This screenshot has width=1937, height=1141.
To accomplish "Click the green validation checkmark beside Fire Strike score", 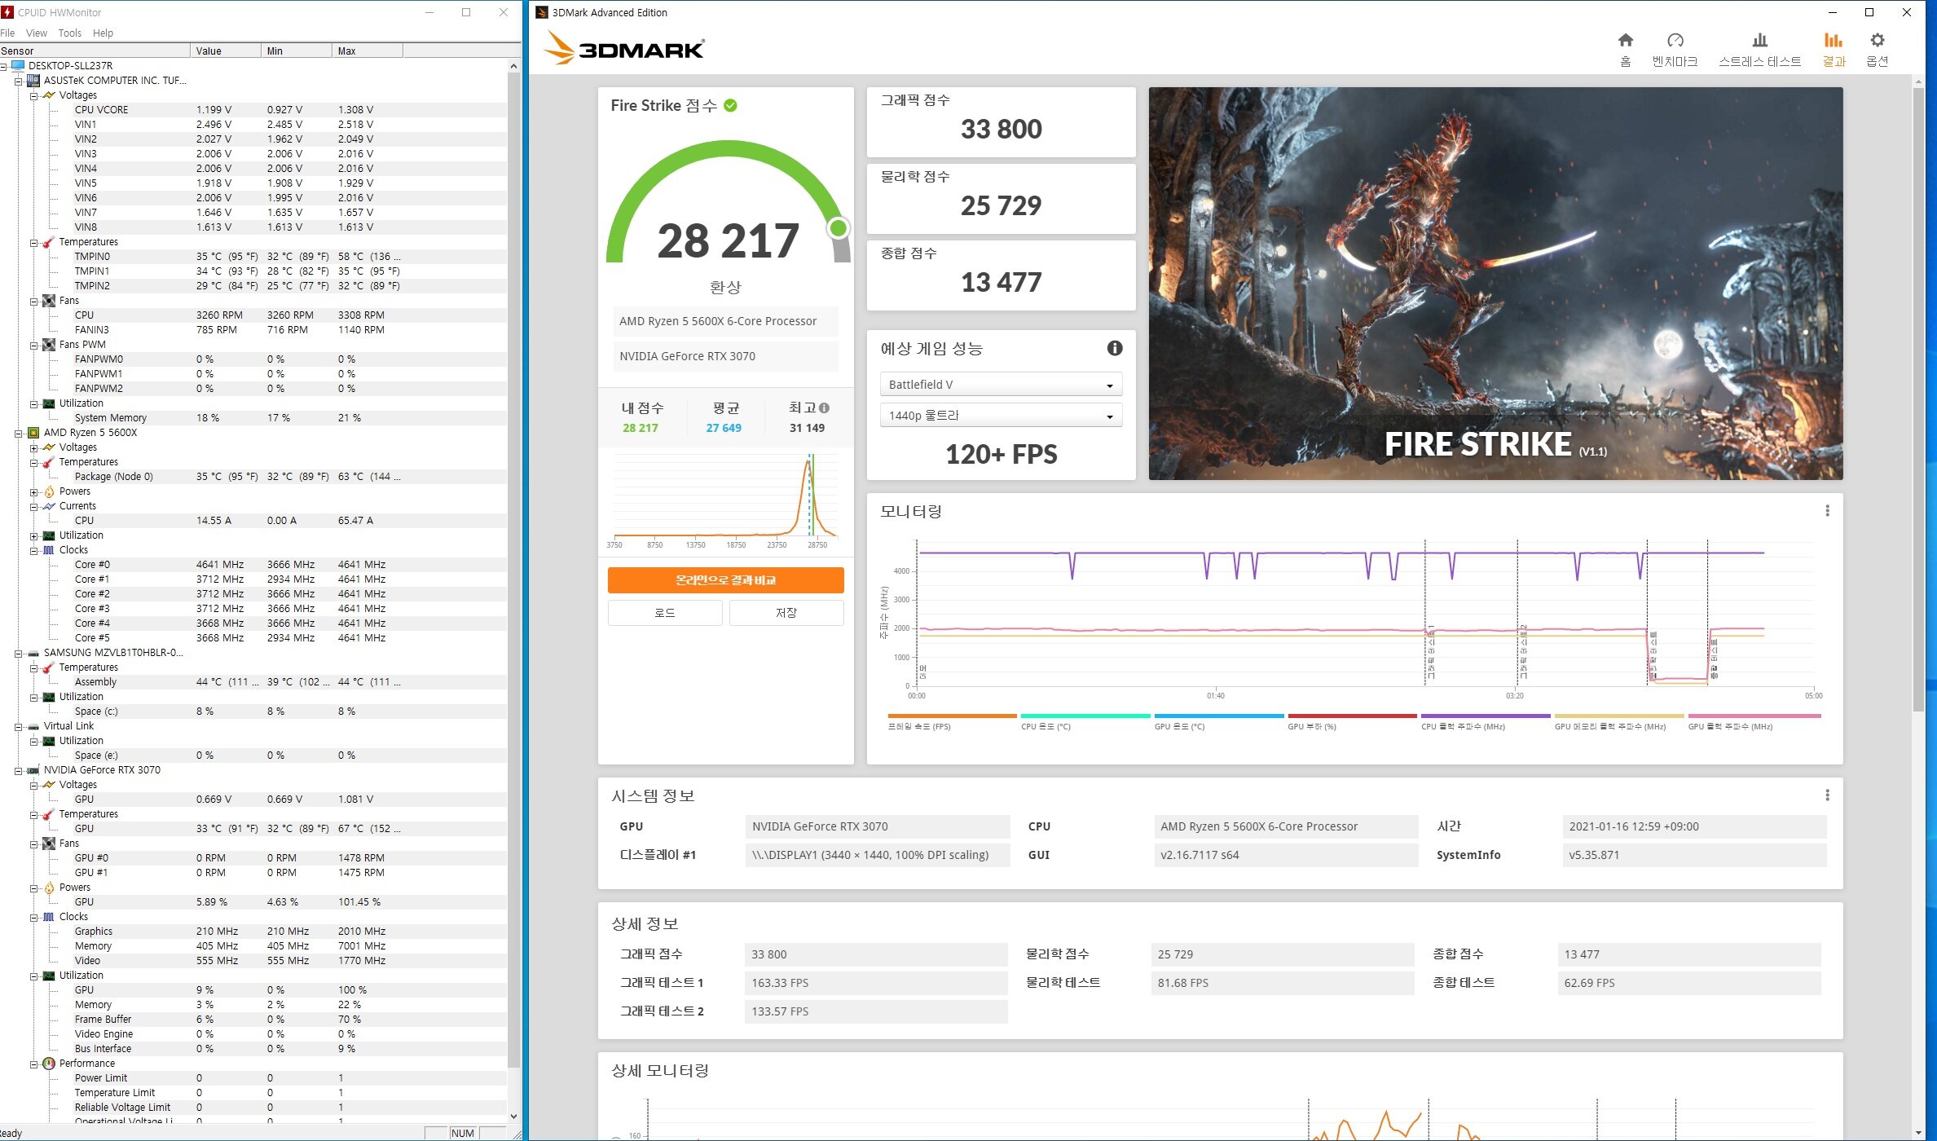I will pos(730,105).
